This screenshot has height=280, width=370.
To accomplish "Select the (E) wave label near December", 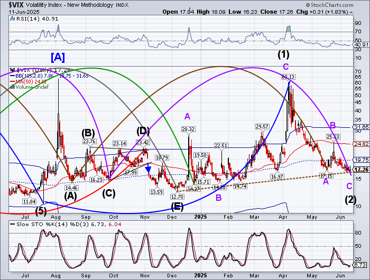I will click(x=177, y=207).
